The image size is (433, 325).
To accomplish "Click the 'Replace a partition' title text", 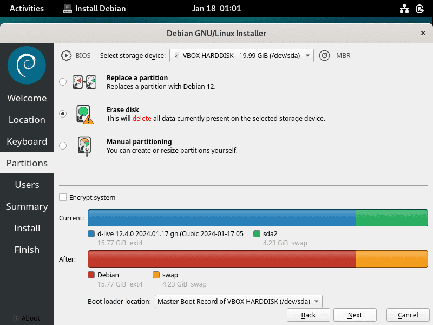I will pos(137,77).
